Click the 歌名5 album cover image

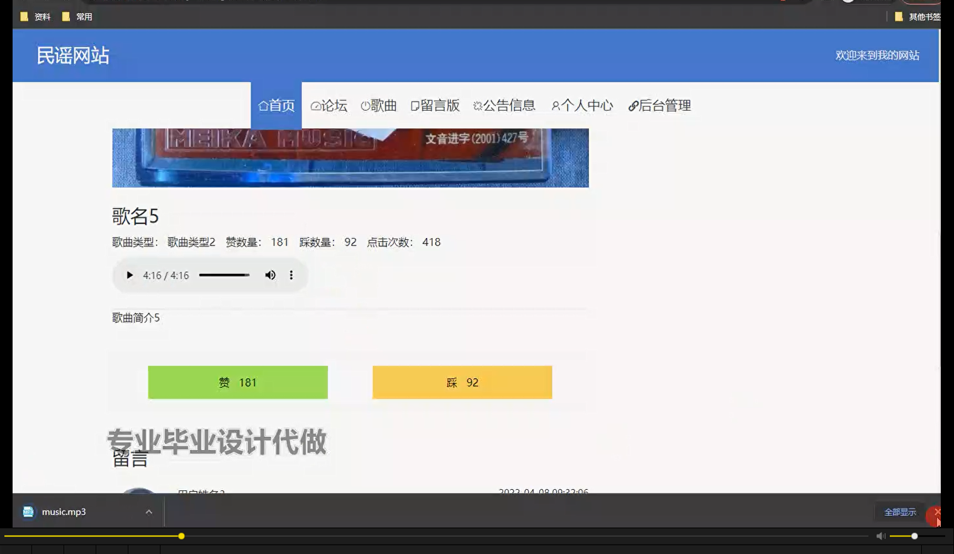350,157
